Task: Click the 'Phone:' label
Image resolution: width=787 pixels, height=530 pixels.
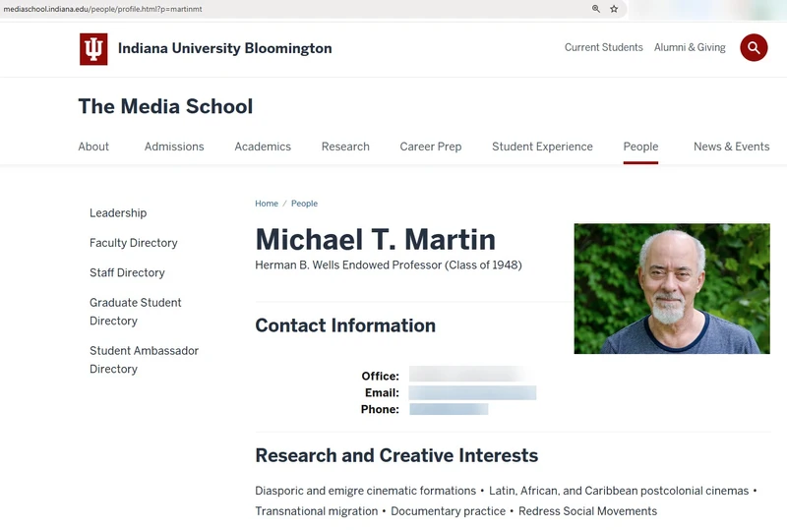Action: point(380,409)
